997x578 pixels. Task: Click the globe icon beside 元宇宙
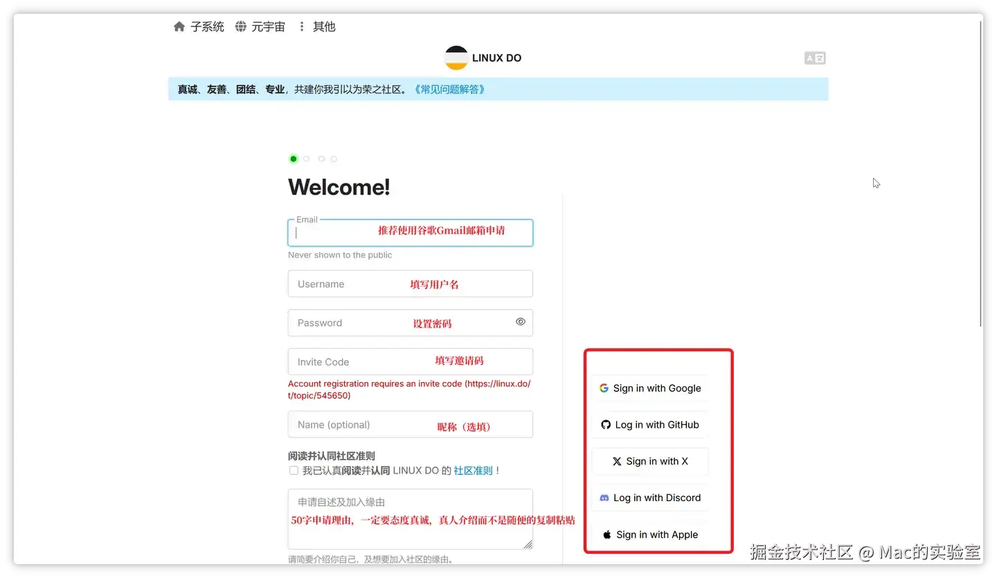240,26
